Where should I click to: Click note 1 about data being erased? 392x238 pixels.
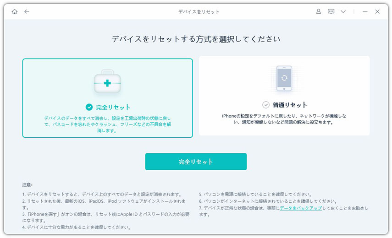[102, 195]
